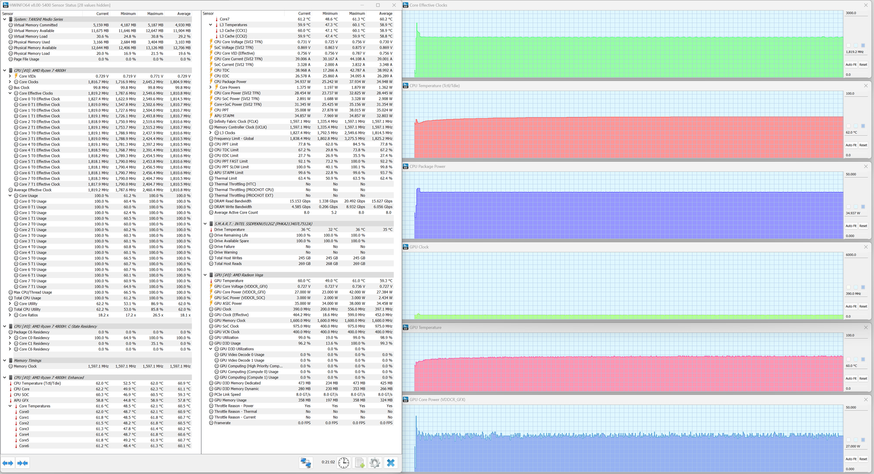This screenshot has height=474, width=874.
Task: Expand the Core VIDs node
Action: pos(10,76)
